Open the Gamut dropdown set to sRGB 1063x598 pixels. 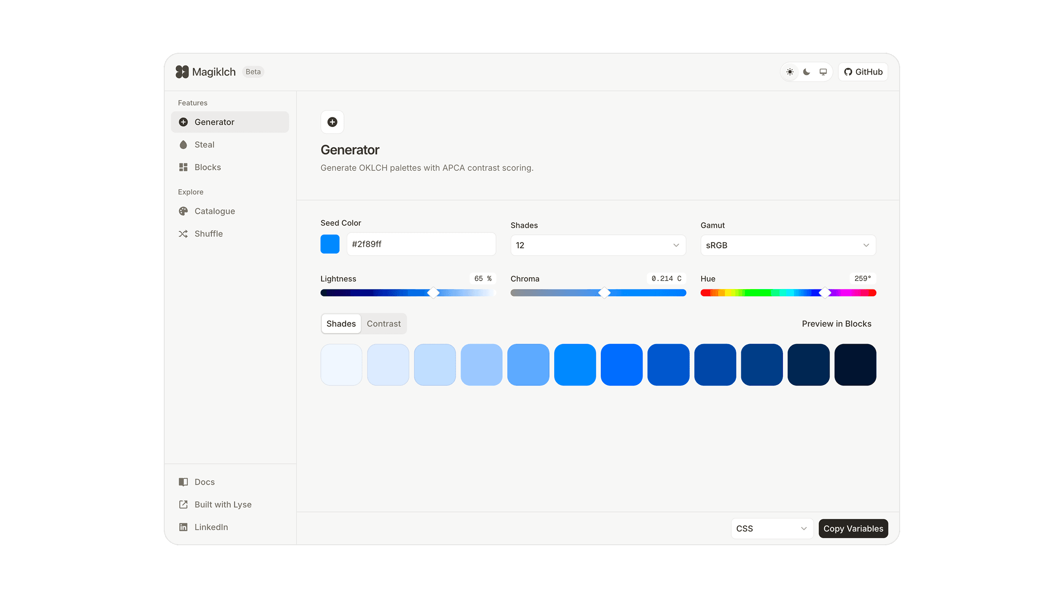[x=788, y=245]
